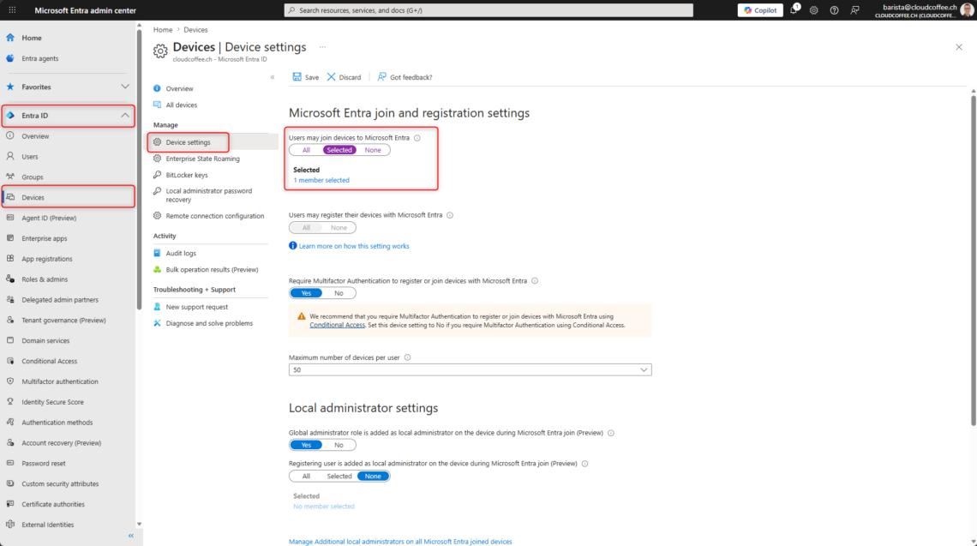Open Conditional Access in sidebar
The height and width of the screenshot is (546, 977).
(x=49, y=361)
